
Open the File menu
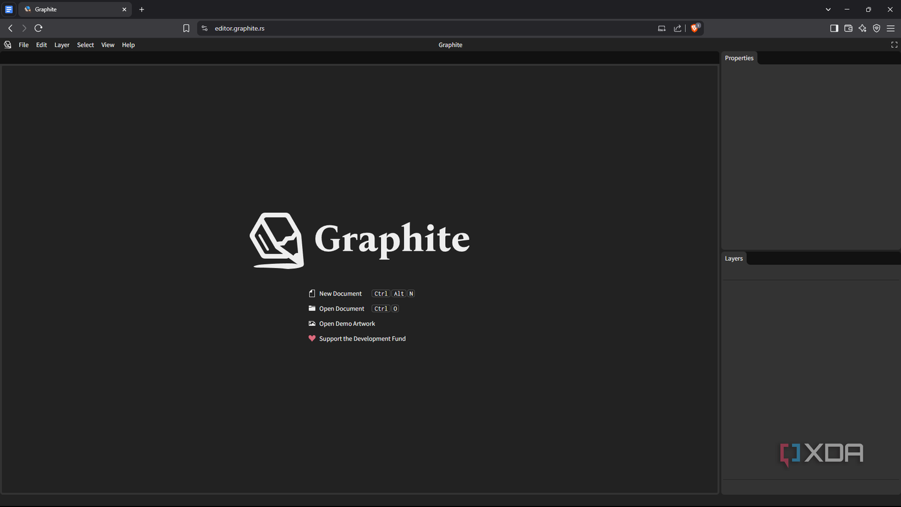pos(23,45)
